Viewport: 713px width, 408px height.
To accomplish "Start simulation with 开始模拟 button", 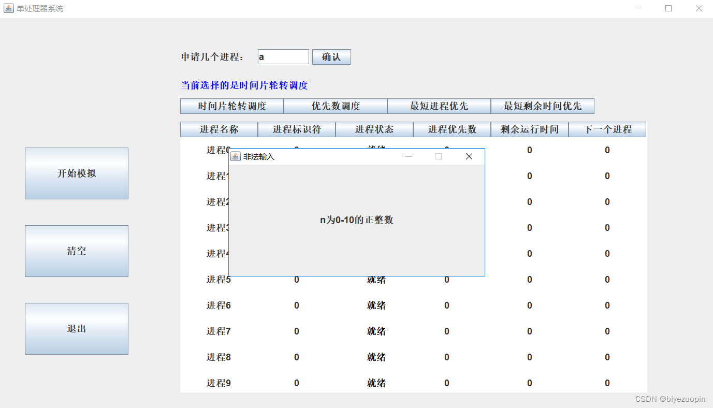I will pyautogui.click(x=77, y=173).
